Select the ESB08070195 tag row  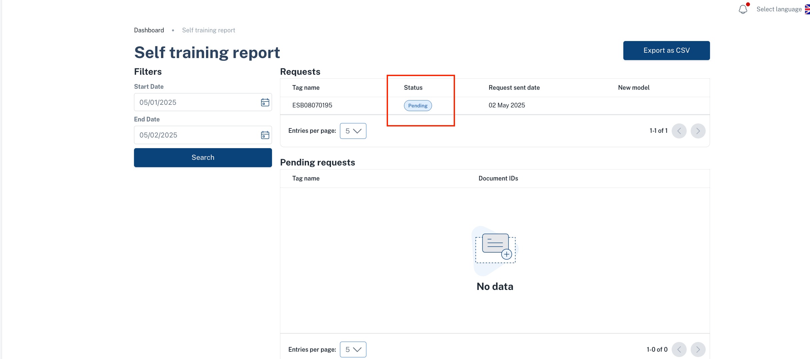(495, 105)
